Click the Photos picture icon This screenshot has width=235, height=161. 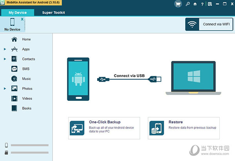(14, 88)
